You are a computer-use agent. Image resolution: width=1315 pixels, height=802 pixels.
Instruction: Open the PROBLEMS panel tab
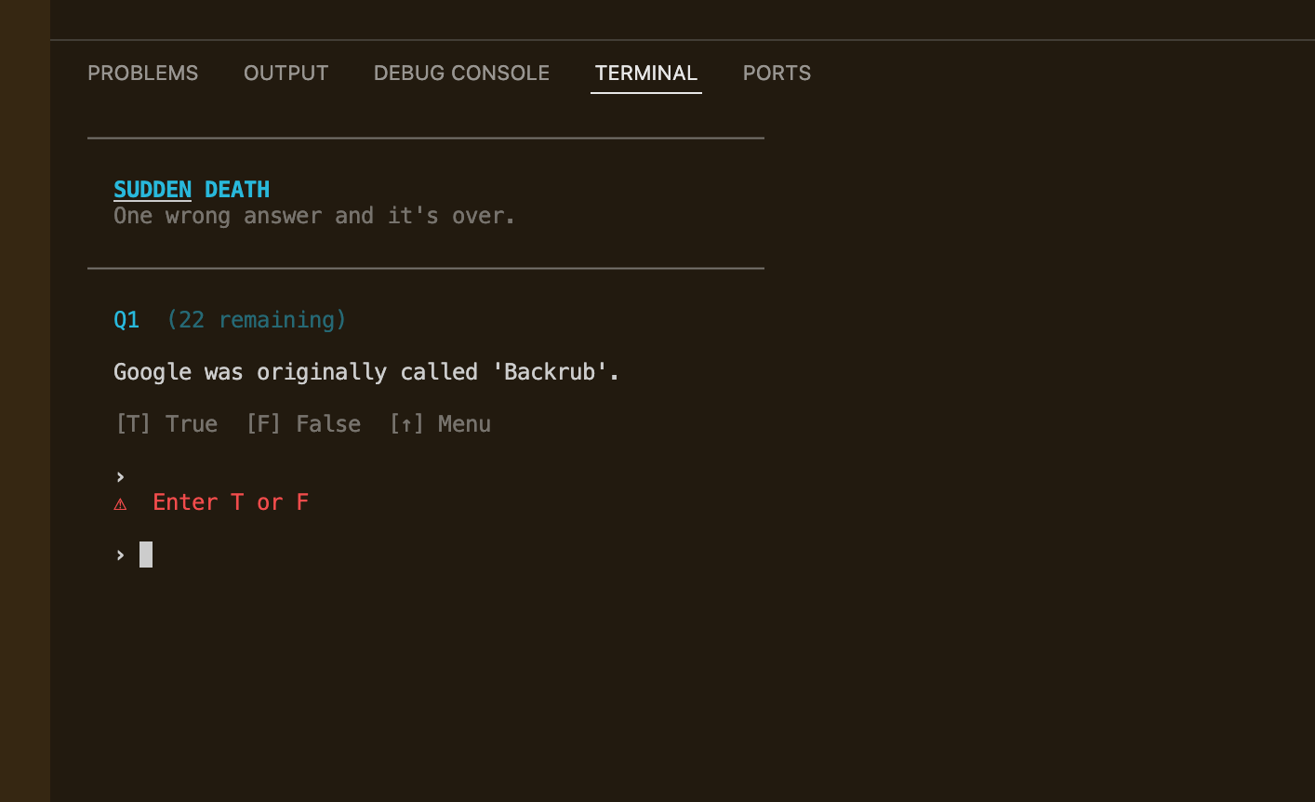(142, 73)
